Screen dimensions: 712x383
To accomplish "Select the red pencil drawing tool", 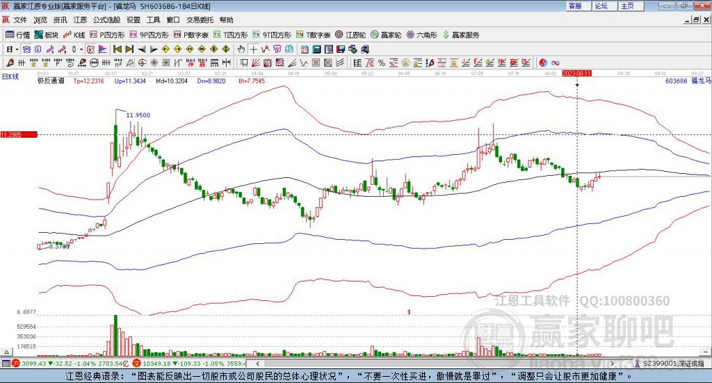I will tap(10, 63).
